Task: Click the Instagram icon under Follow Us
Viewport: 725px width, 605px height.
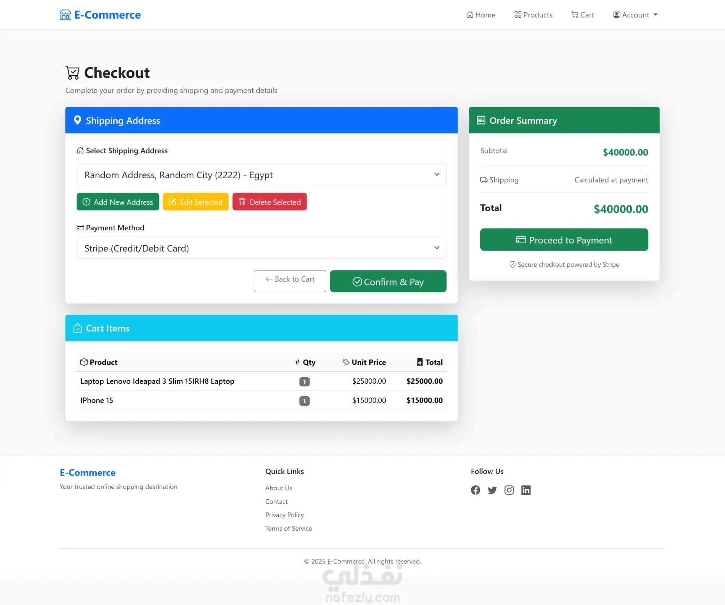Action: [509, 490]
